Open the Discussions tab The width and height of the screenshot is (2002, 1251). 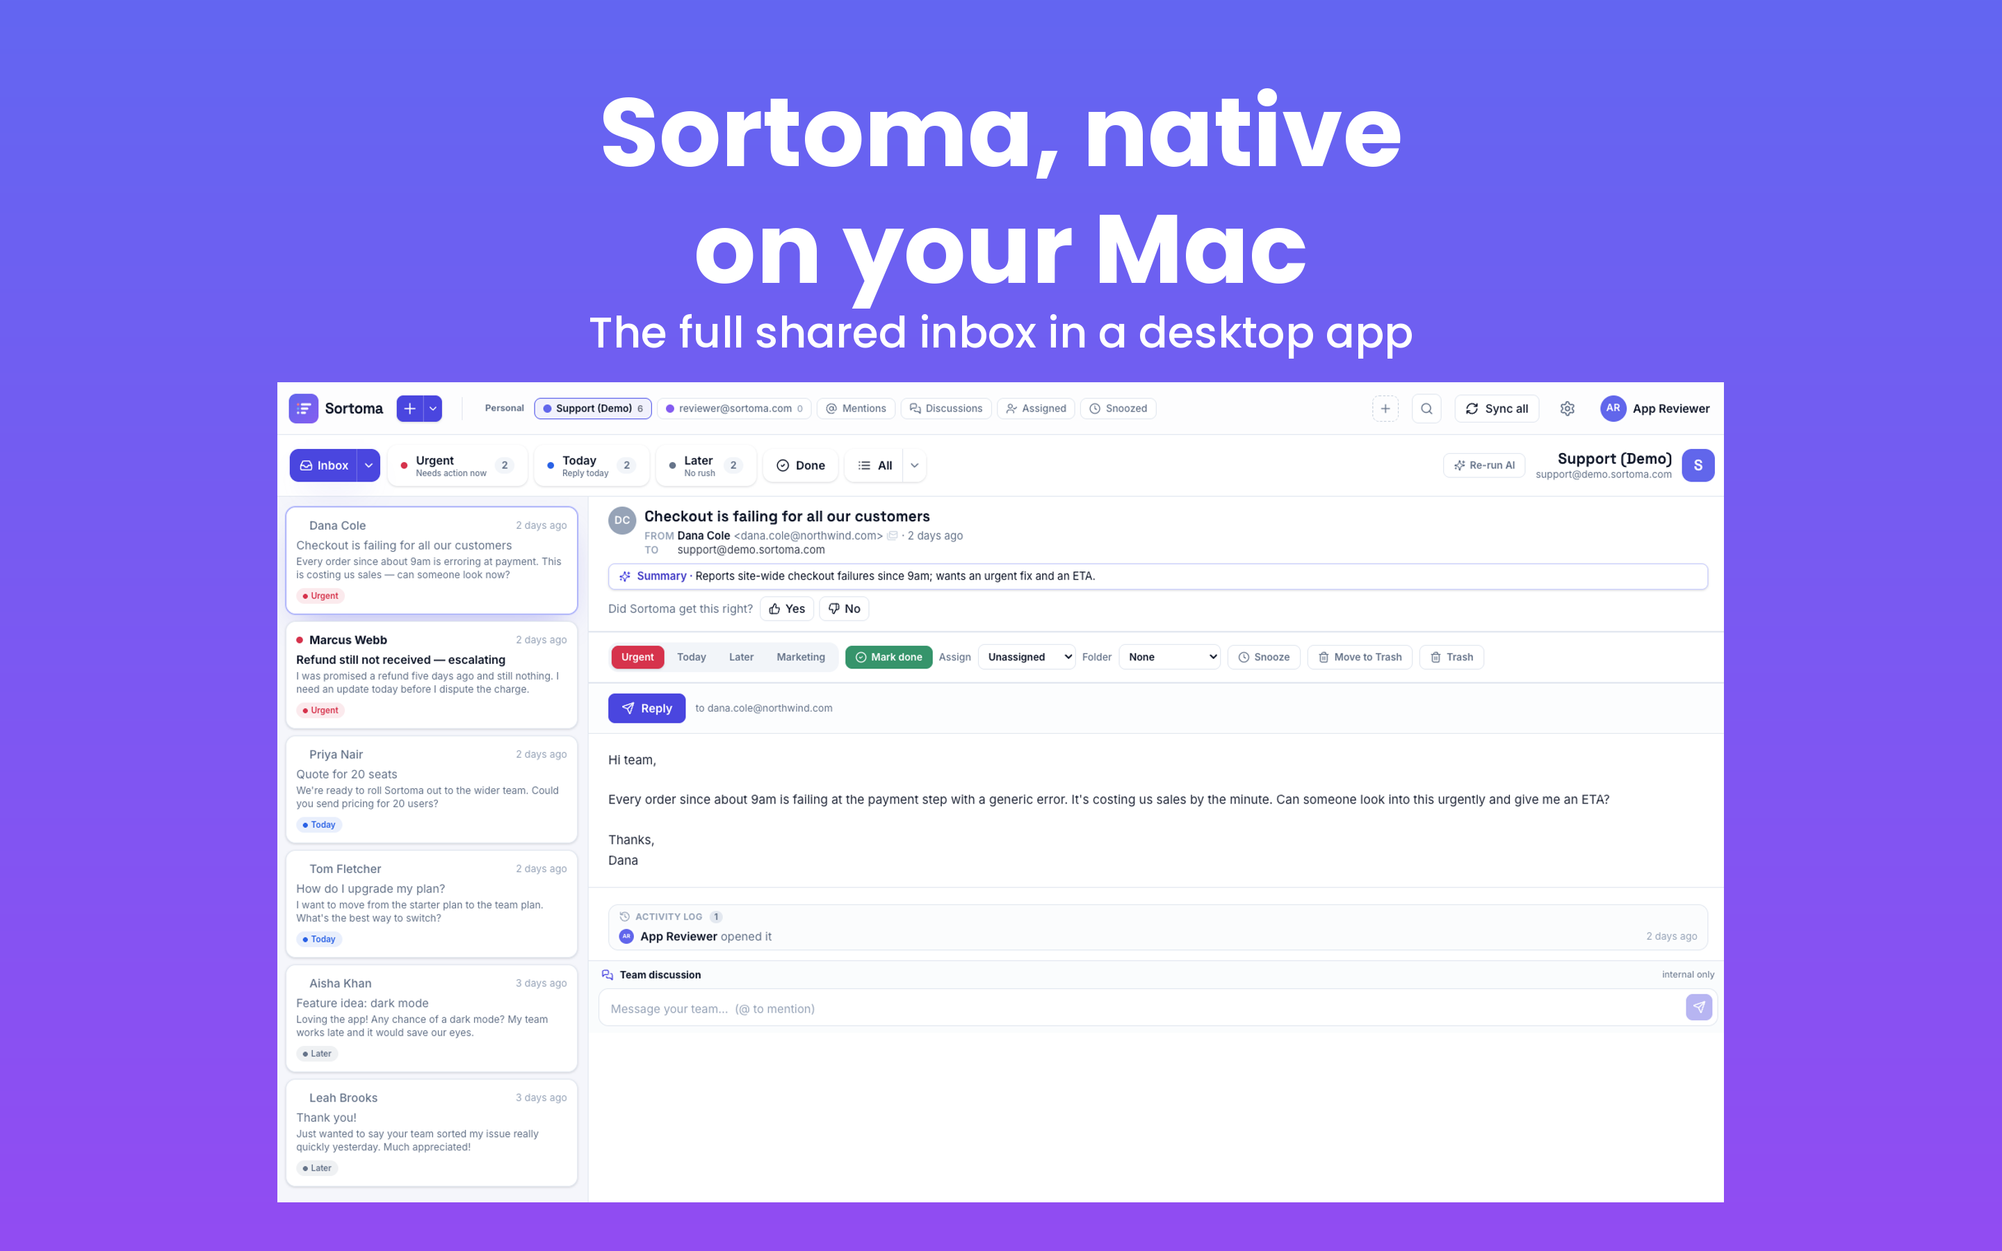pos(946,409)
